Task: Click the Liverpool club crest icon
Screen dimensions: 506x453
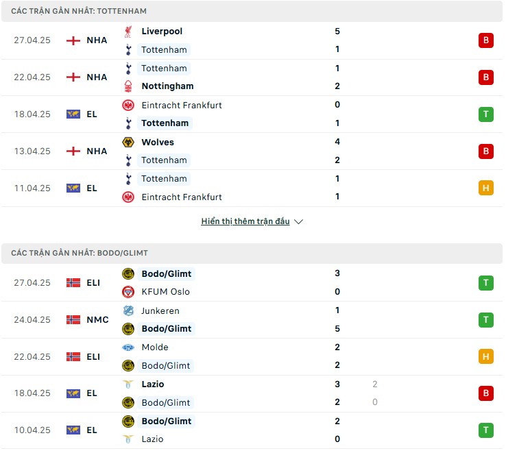Action: click(x=128, y=32)
